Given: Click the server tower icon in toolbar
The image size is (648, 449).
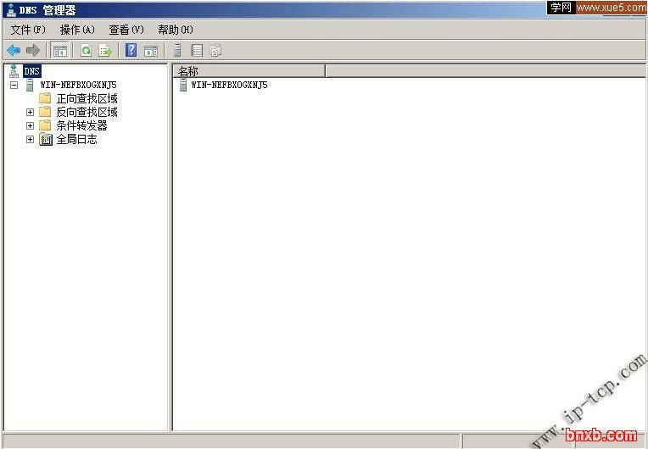Looking at the screenshot, I should tap(177, 50).
